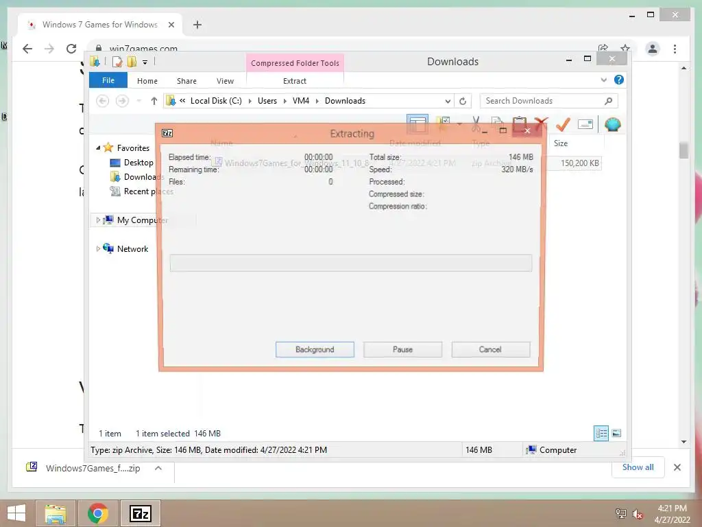Select Desktop in navigation pane

pyautogui.click(x=138, y=163)
